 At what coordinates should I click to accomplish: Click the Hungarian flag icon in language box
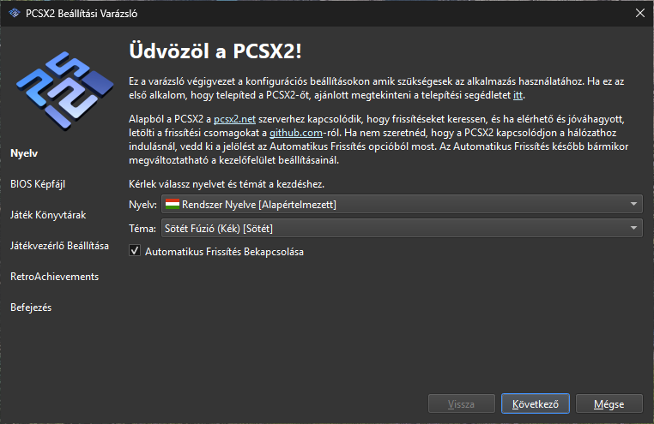click(173, 205)
